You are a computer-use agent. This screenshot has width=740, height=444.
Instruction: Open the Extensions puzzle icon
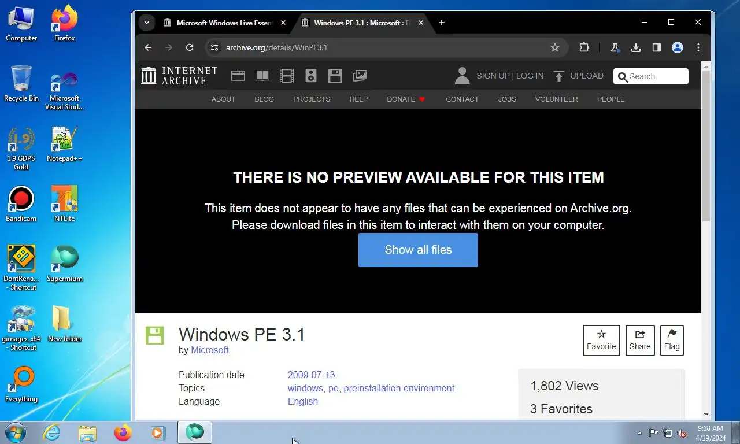pyautogui.click(x=584, y=47)
